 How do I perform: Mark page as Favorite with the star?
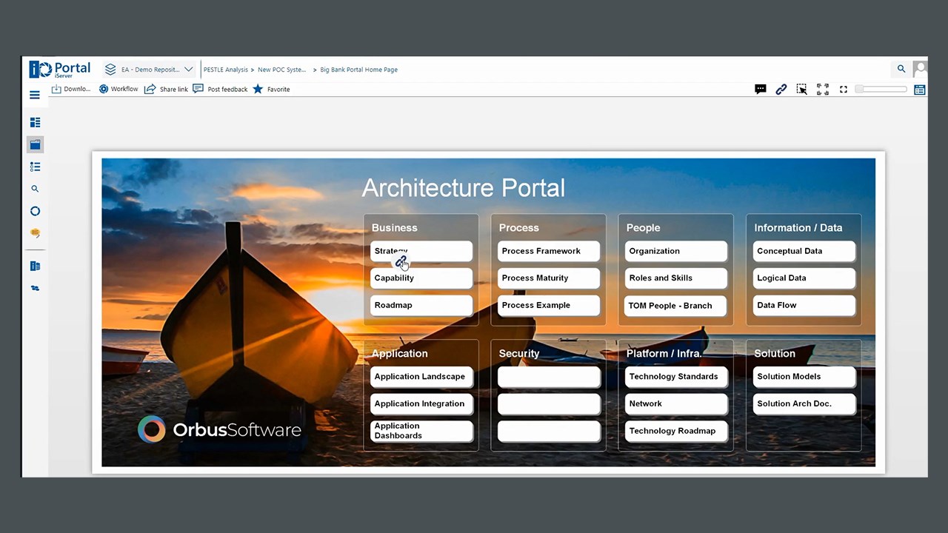(271, 89)
